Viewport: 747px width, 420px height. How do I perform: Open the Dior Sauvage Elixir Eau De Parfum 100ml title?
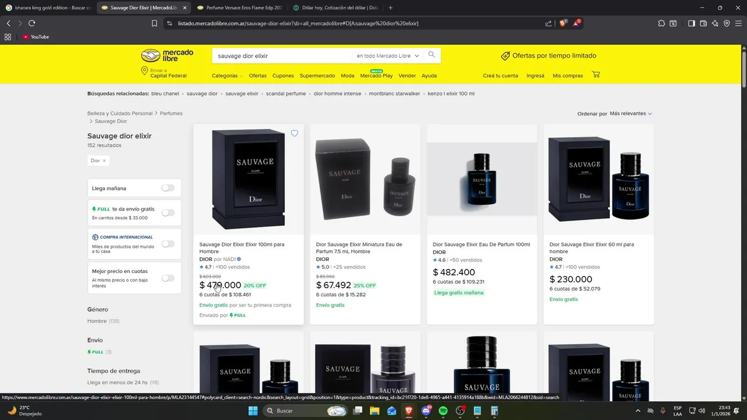(x=481, y=244)
